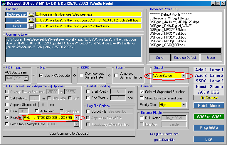
Task: Select DSPguru_MP3@192kbps profile
Action: pyautogui.click(x=185, y=41)
